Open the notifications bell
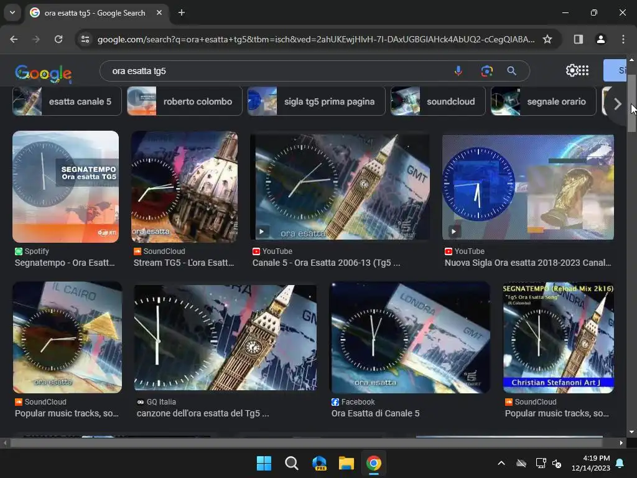This screenshot has height=478, width=637. pyautogui.click(x=620, y=463)
